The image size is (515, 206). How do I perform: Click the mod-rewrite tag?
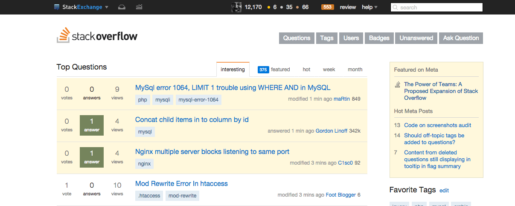pyautogui.click(x=182, y=196)
